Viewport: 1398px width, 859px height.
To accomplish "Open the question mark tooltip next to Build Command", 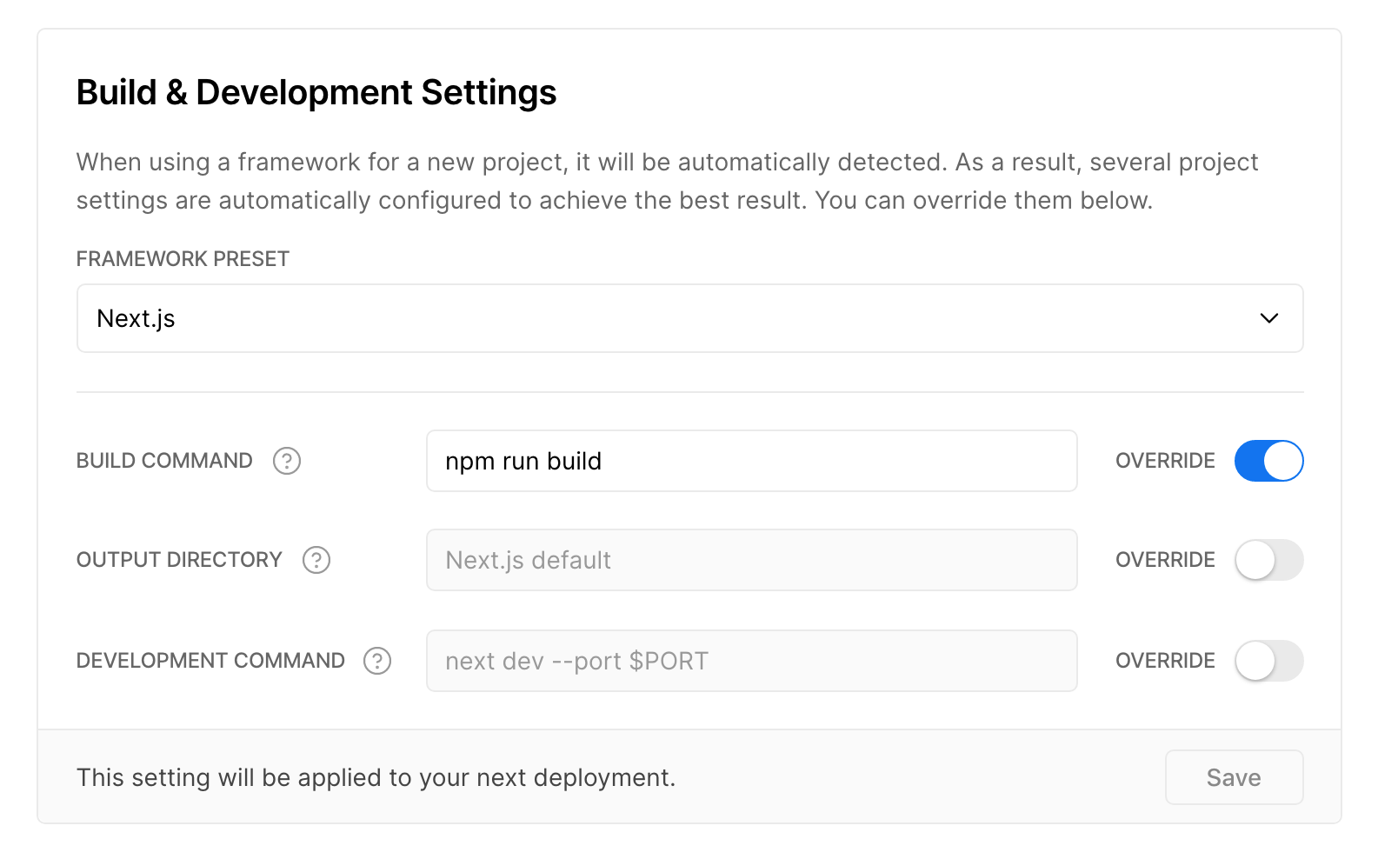I will (287, 461).
